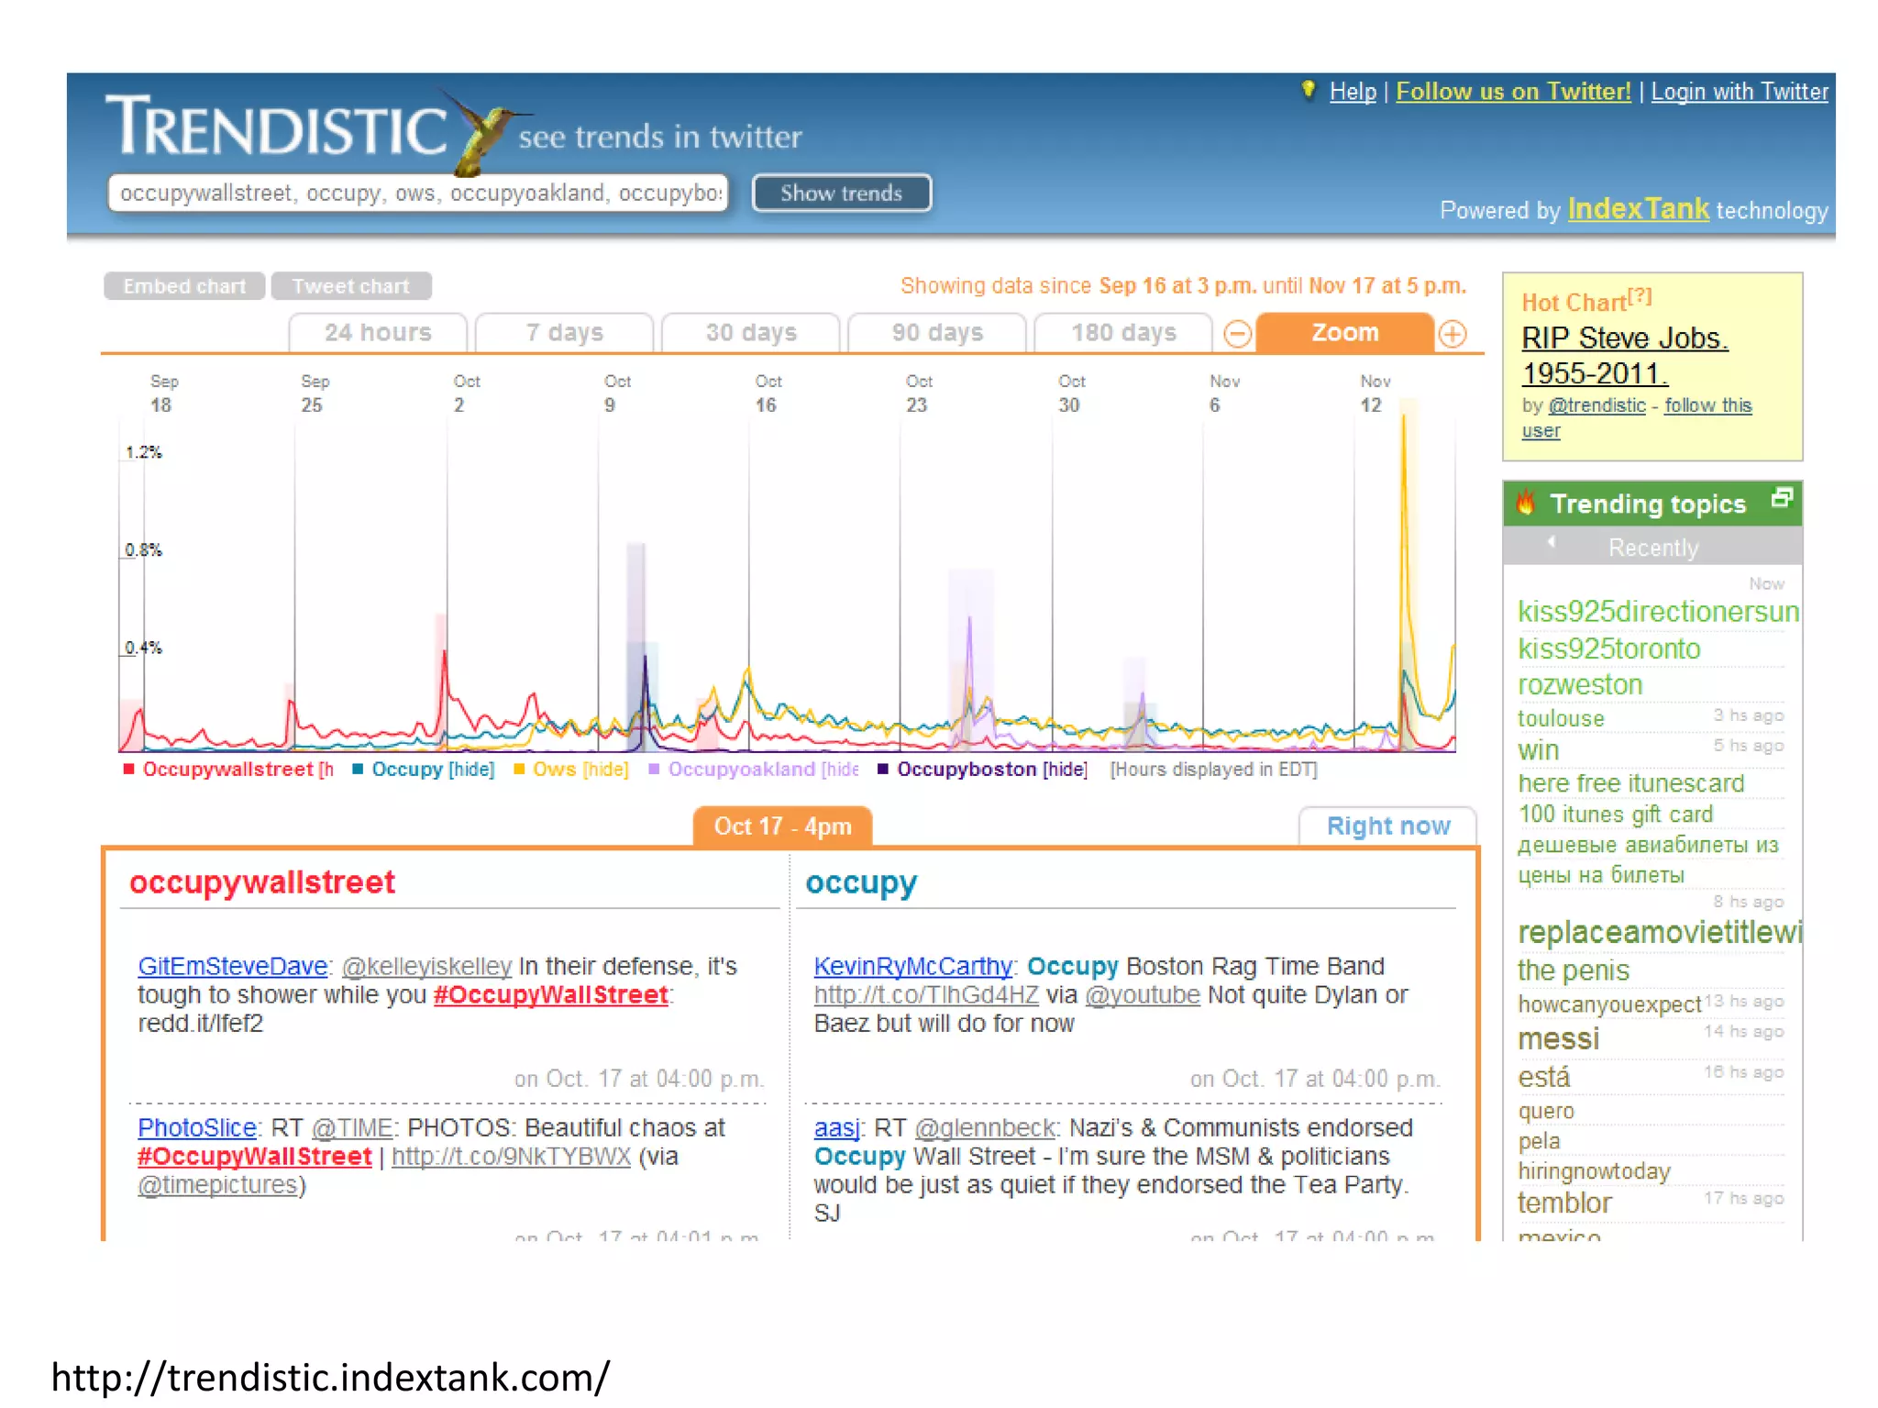
Task: Click Login with Twitter link
Action: tap(1740, 92)
